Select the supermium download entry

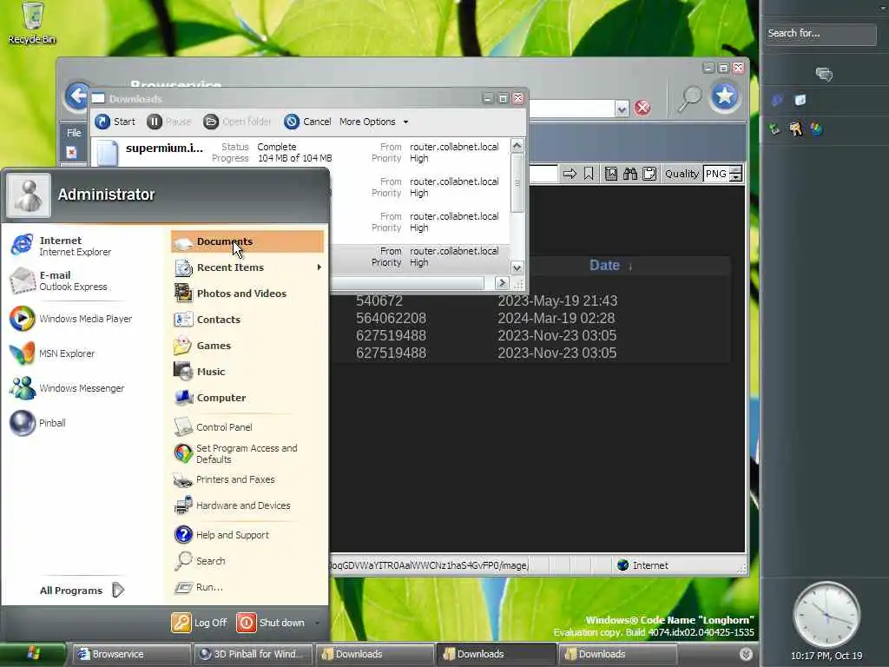(x=300, y=152)
